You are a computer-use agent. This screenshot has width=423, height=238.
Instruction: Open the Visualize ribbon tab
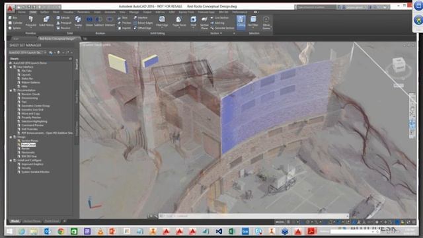68,12
